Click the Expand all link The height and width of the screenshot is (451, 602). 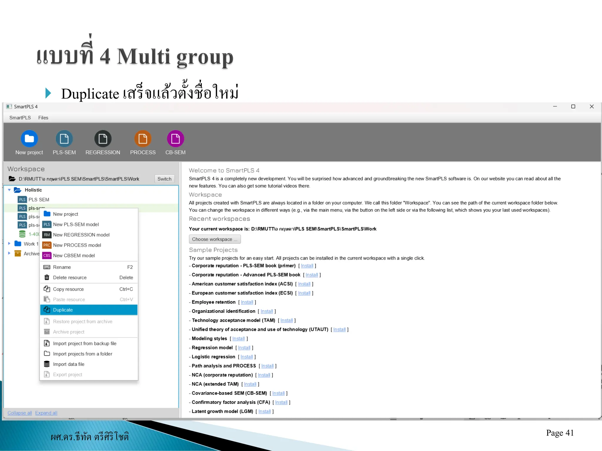click(x=46, y=413)
